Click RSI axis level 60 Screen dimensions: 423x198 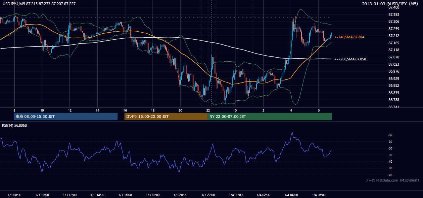click(390, 148)
